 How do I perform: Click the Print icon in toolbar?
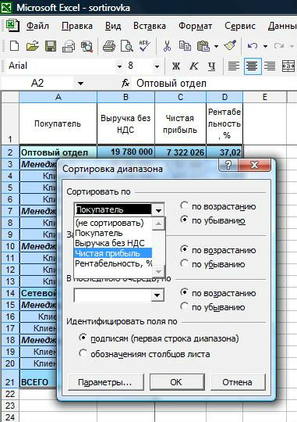pos(109,46)
